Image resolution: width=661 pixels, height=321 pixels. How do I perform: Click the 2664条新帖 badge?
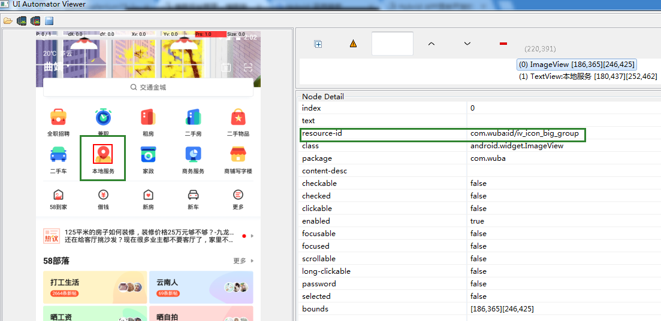(x=65, y=294)
